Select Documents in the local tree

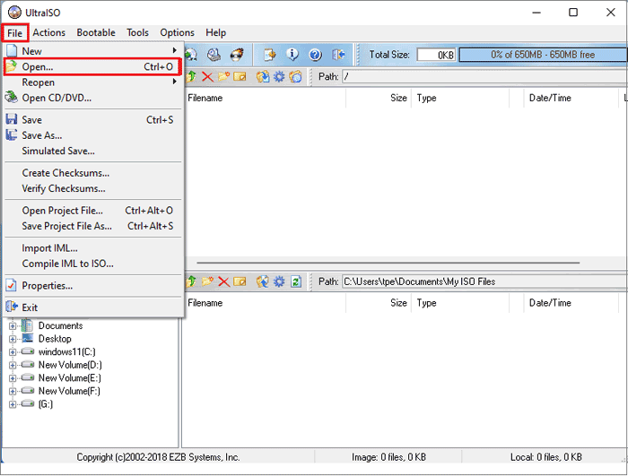pyautogui.click(x=60, y=326)
